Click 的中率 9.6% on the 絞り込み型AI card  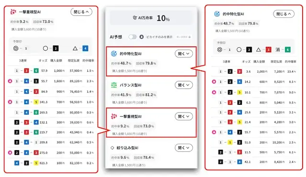tap(120, 157)
